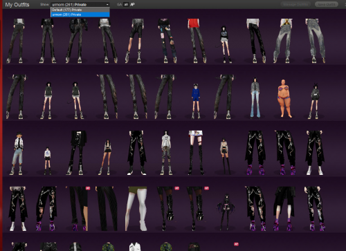This screenshot has height=251, width=346.
Task: Select the GA rating filter
Action: 119,4
